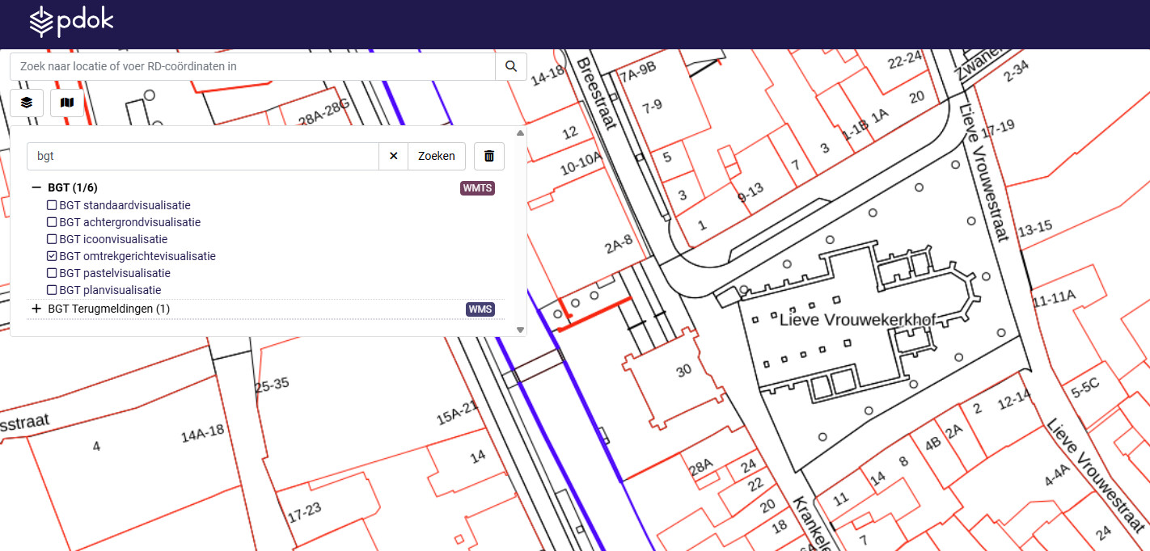Collapse the BGT (1/6) group
Screen dimensions: 1150x551
(x=36, y=187)
